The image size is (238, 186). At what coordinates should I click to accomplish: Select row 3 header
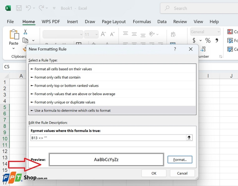pyautogui.click(x=5, y=95)
